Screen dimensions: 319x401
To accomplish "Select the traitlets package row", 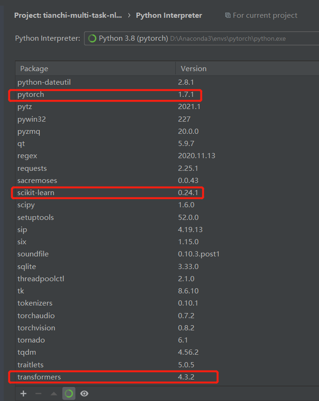I will point(167,365).
